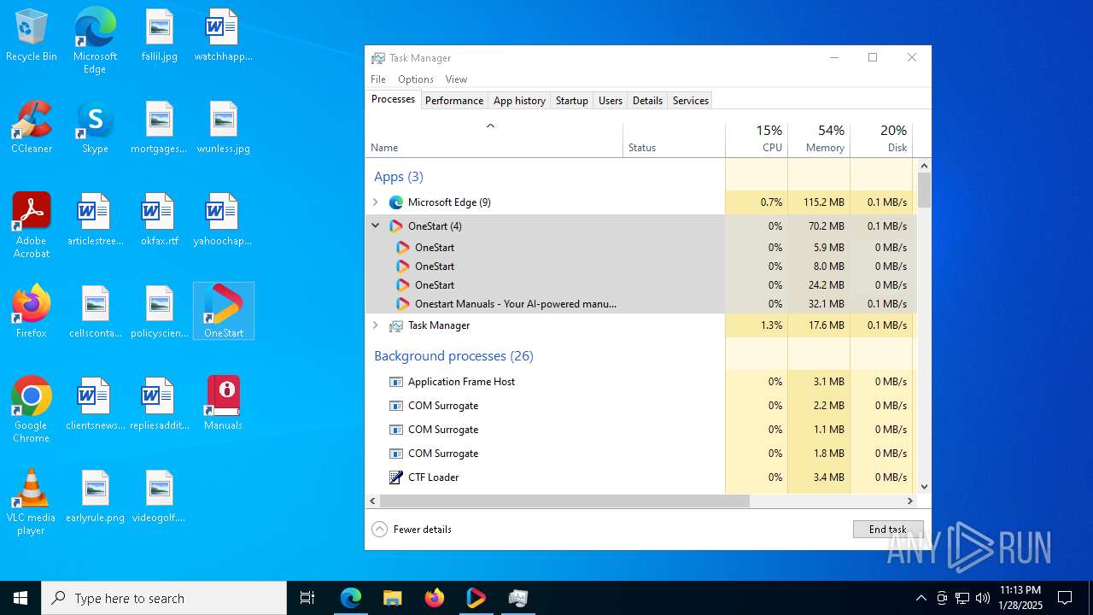The width and height of the screenshot is (1093, 615).
Task: Select wunless.jpg on the desktop
Action: (x=223, y=128)
